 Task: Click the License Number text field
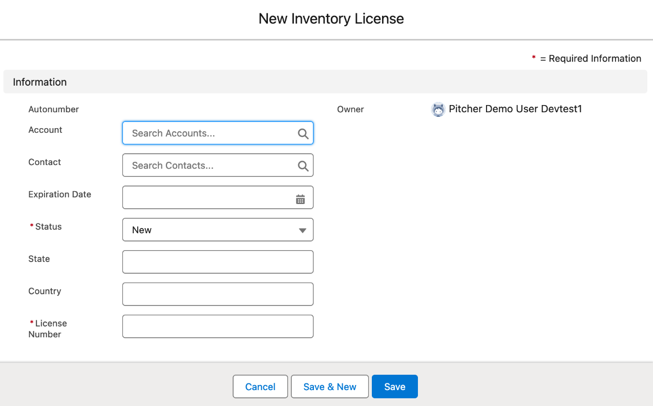(218, 327)
